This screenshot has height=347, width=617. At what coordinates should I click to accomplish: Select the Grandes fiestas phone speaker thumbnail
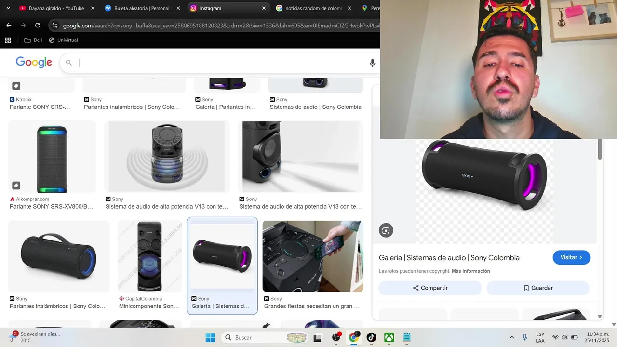312,256
